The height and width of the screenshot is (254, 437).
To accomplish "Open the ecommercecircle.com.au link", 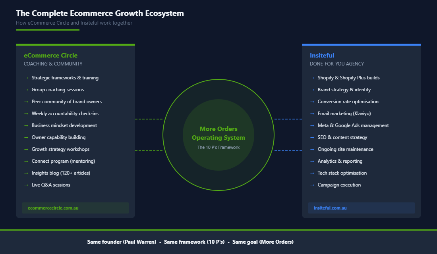I will (53, 208).
